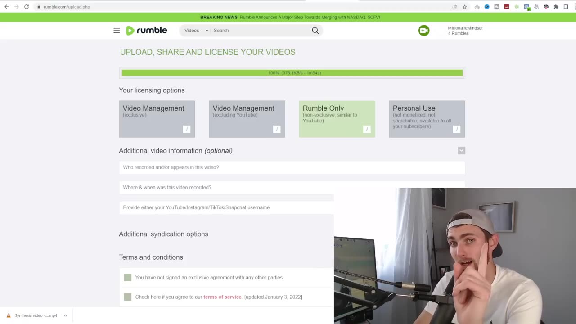
Task: Open the Extensions puzzle icon
Action: click(556, 7)
